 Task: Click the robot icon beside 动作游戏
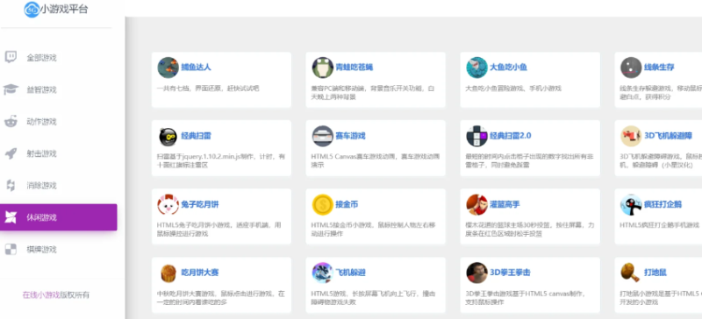(x=11, y=121)
